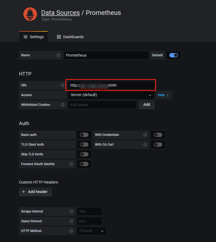
Task: Show the Name field info tooltip icon
Action: tap(58, 55)
